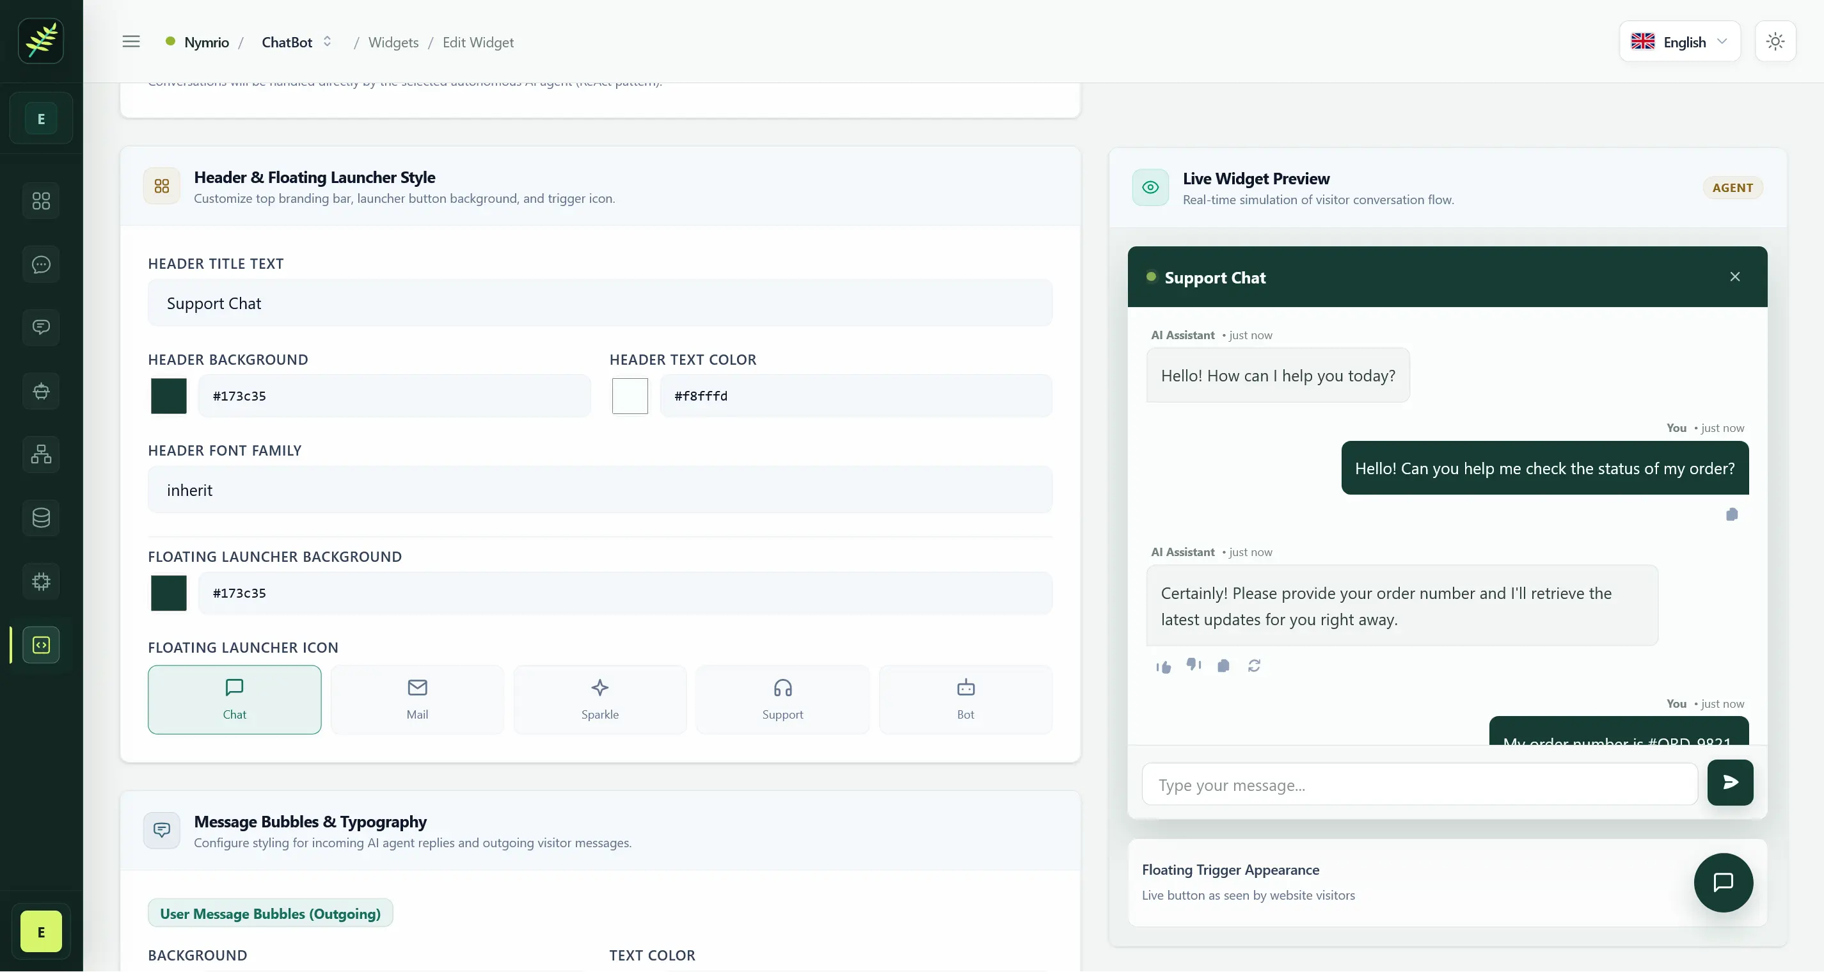Pick the header background color swatch

168,396
